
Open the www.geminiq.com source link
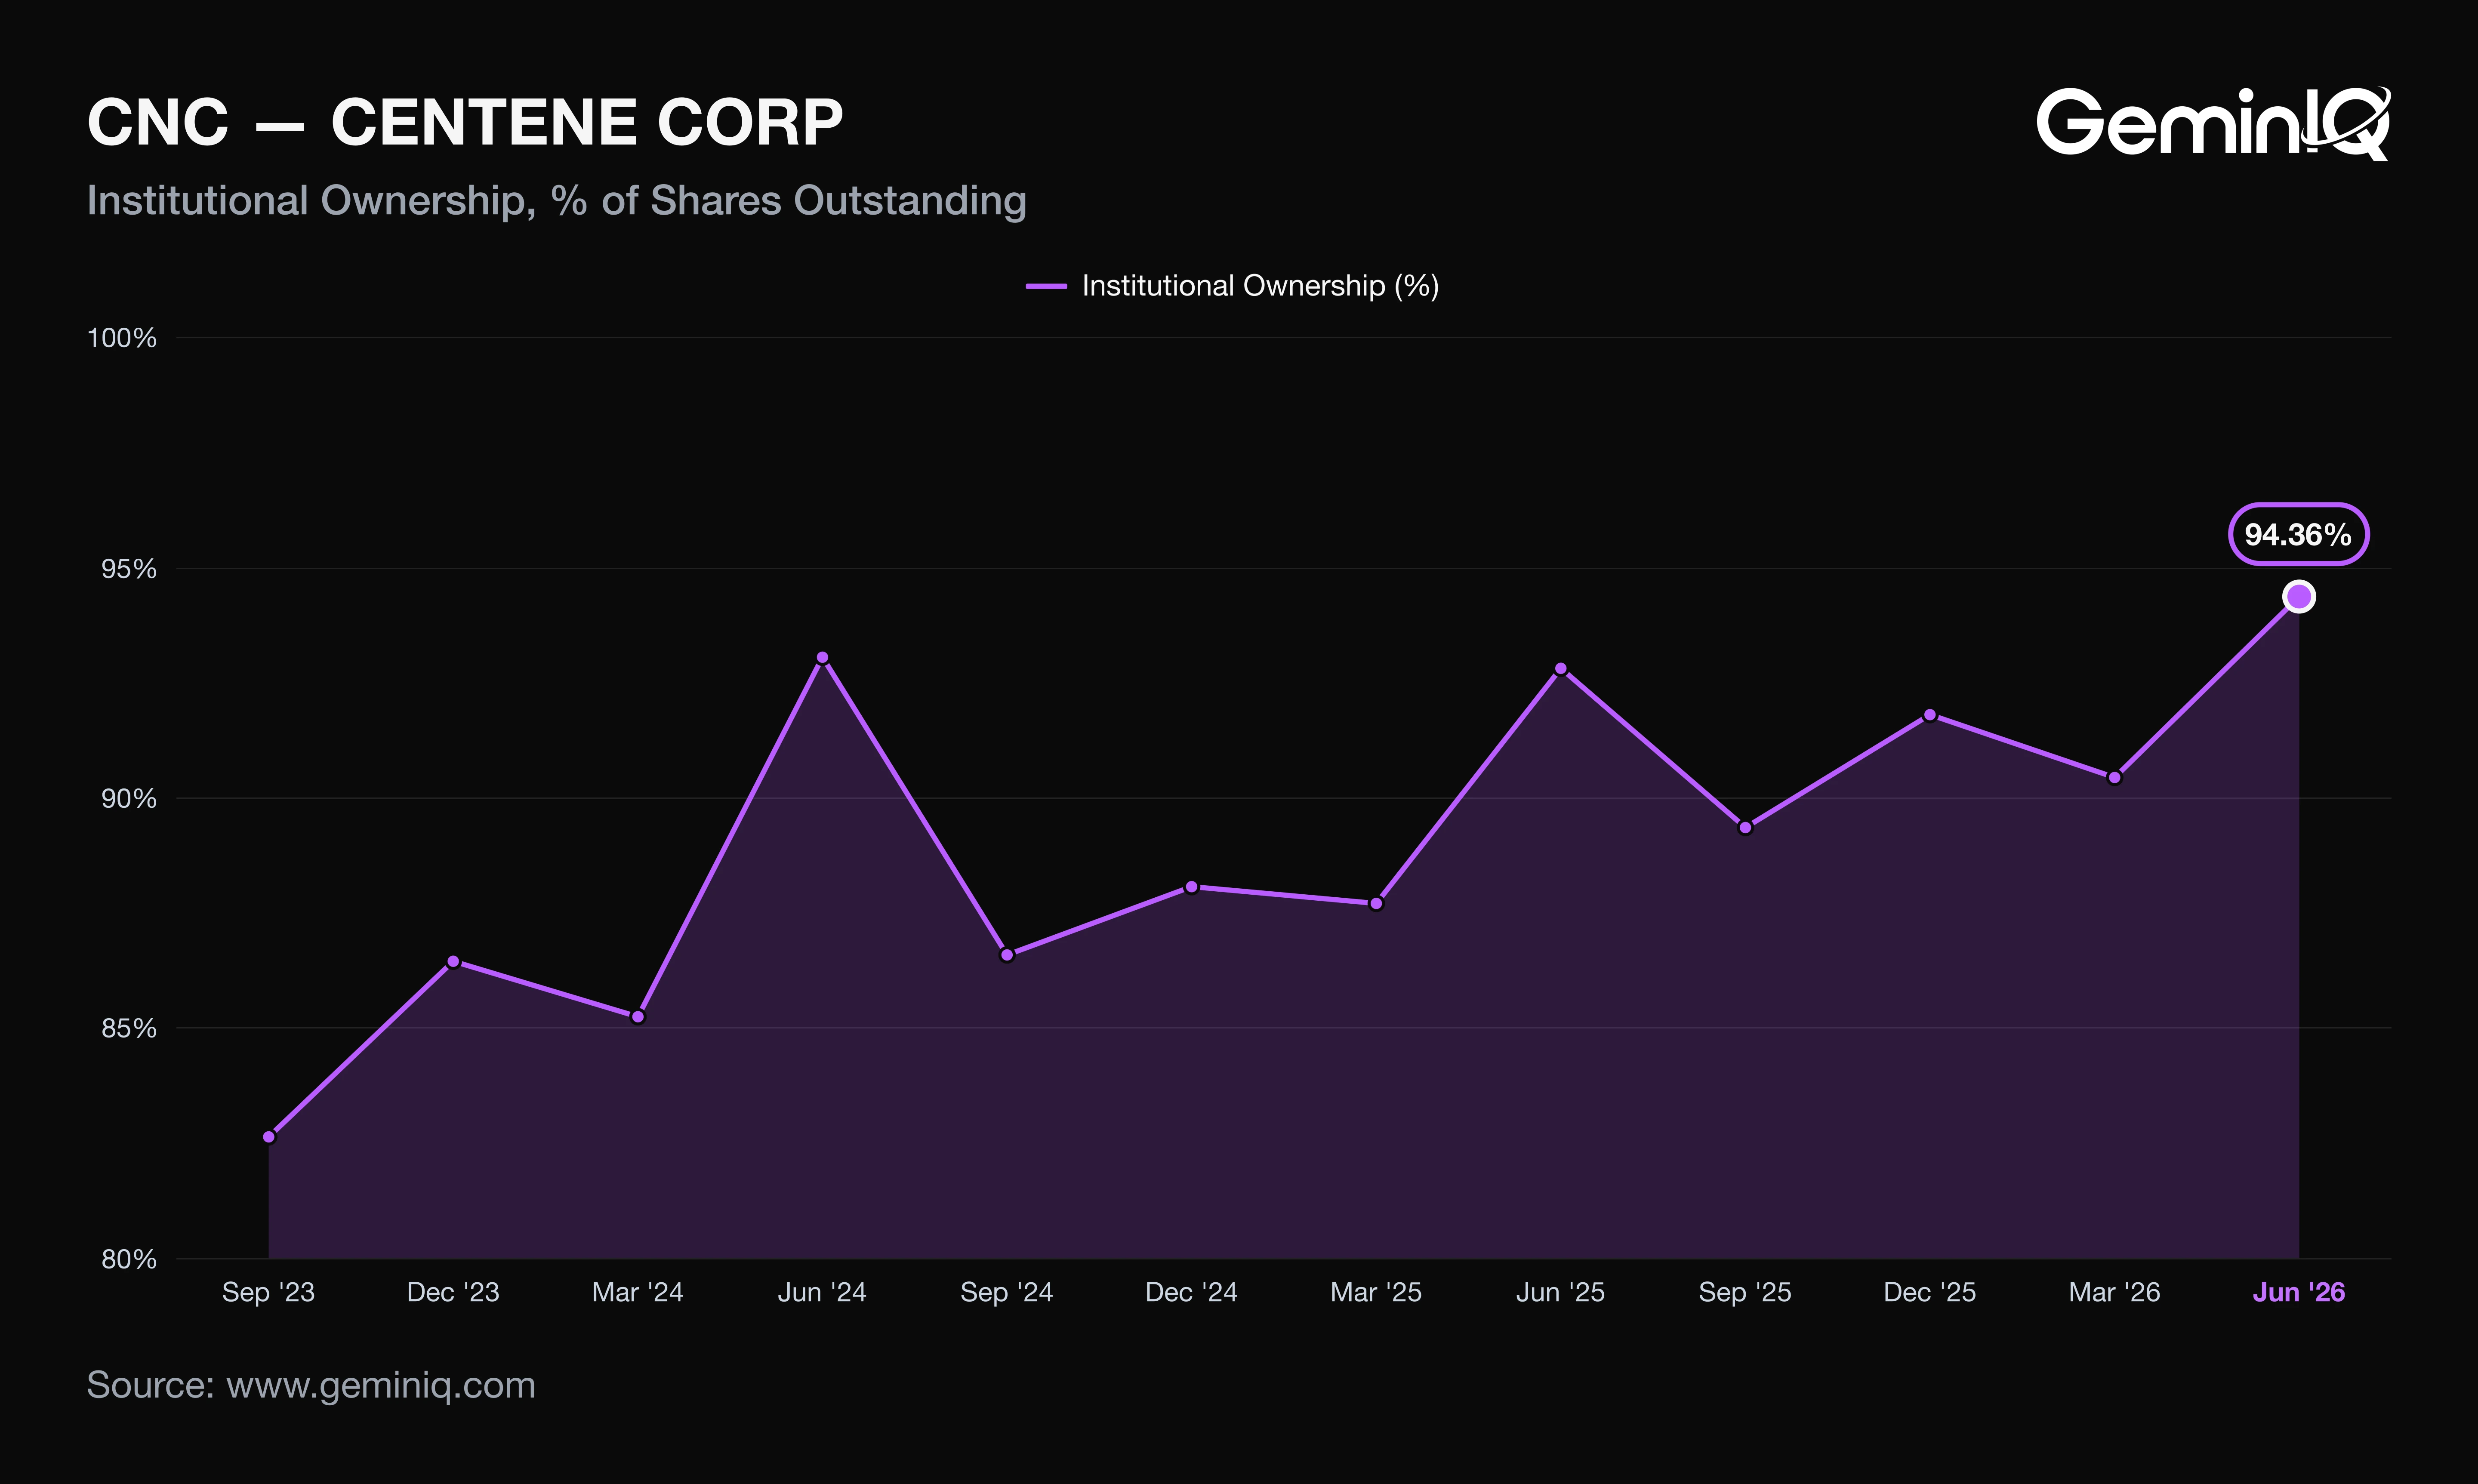381,1386
